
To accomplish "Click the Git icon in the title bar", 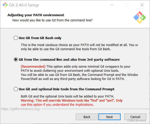I will coord(5,5).
